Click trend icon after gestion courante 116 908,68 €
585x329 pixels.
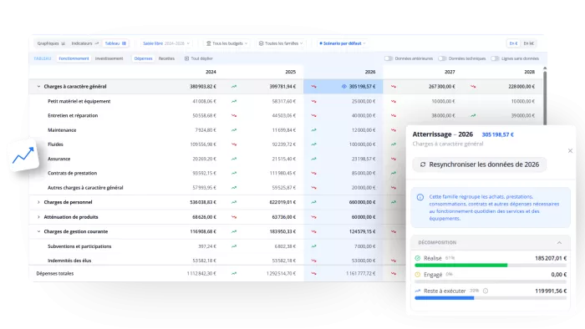(x=234, y=231)
